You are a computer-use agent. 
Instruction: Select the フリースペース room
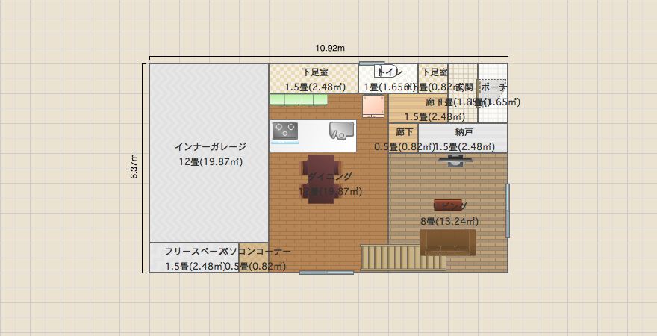pos(193,258)
